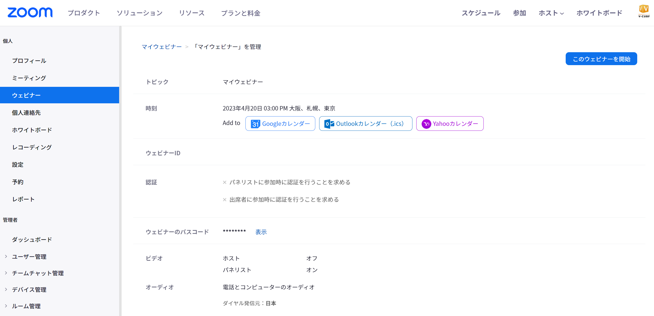
Task: Click the ウェビナーID label
Action: pos(163,153)
